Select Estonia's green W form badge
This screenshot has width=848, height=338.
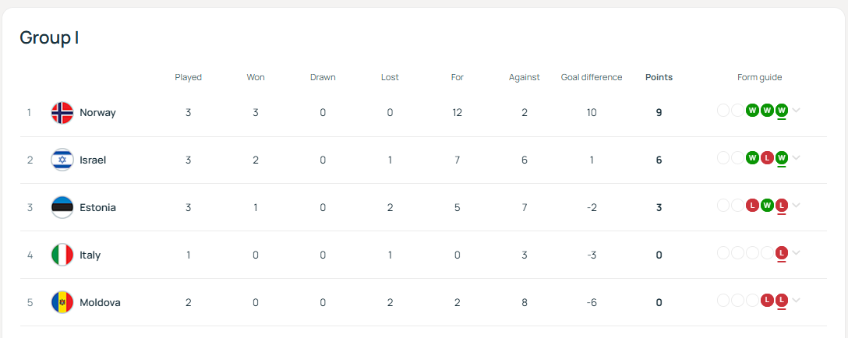[767, 206]
